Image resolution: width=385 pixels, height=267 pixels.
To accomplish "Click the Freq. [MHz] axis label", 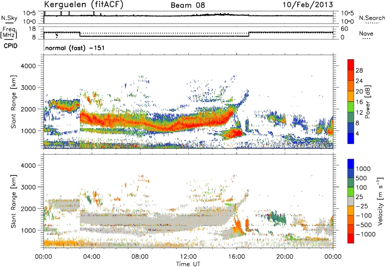I will tap(9, 33).
